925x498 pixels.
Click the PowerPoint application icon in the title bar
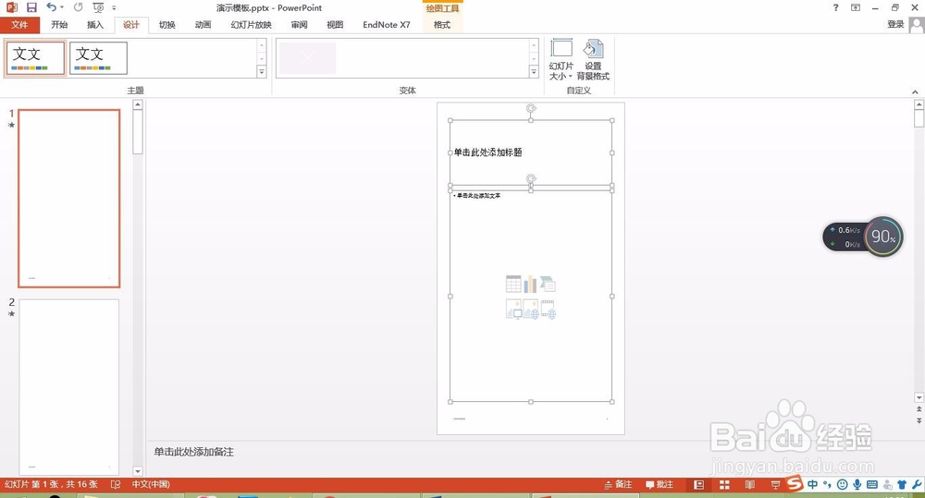click(11, 7)
